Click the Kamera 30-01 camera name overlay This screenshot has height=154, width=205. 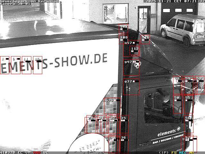[x=15, y=4]
